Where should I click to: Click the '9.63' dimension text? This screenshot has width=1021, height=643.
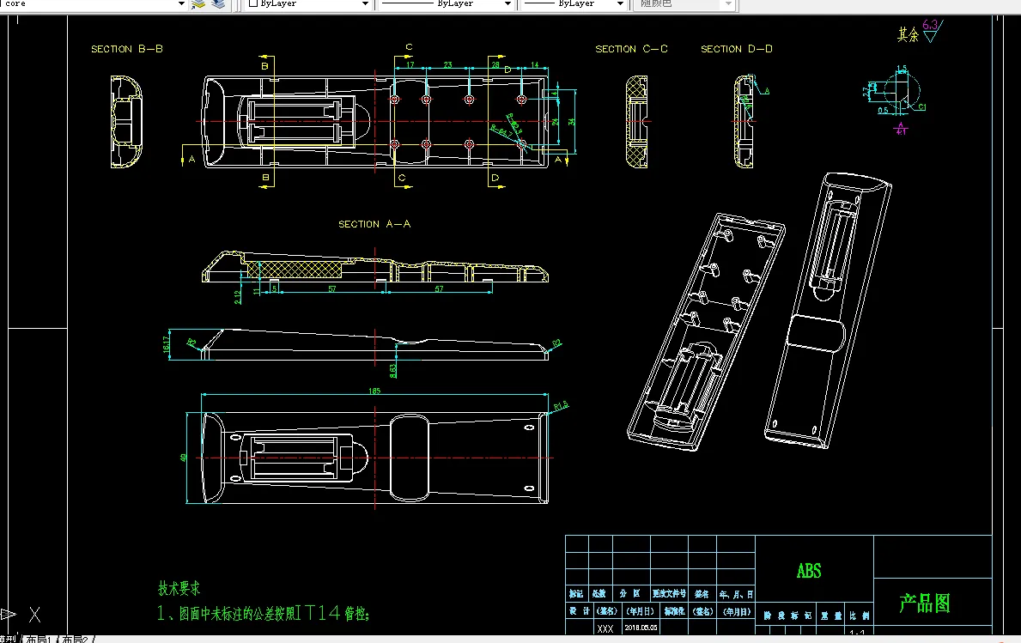pyautogui.click(x=392, y=370)
